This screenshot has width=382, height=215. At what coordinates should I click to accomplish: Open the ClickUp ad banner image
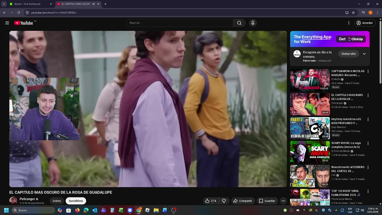click(x=330, y=39)
